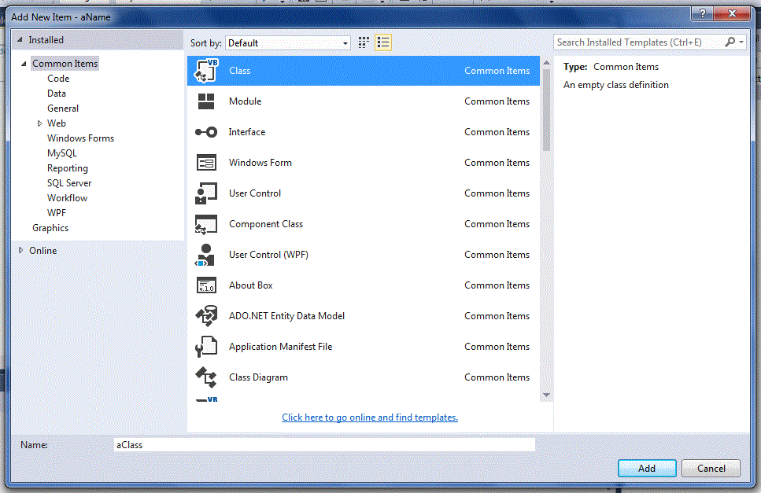Image resolution: width=761 pixels, height=493 pixels.
Task: Open the online templates link
Action: pyautogui.click(x=369, y=417)
